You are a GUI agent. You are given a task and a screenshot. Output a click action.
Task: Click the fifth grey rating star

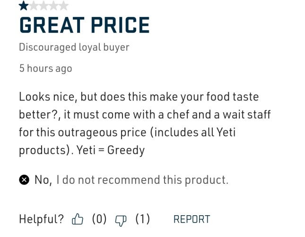click(x=64, y=6)
